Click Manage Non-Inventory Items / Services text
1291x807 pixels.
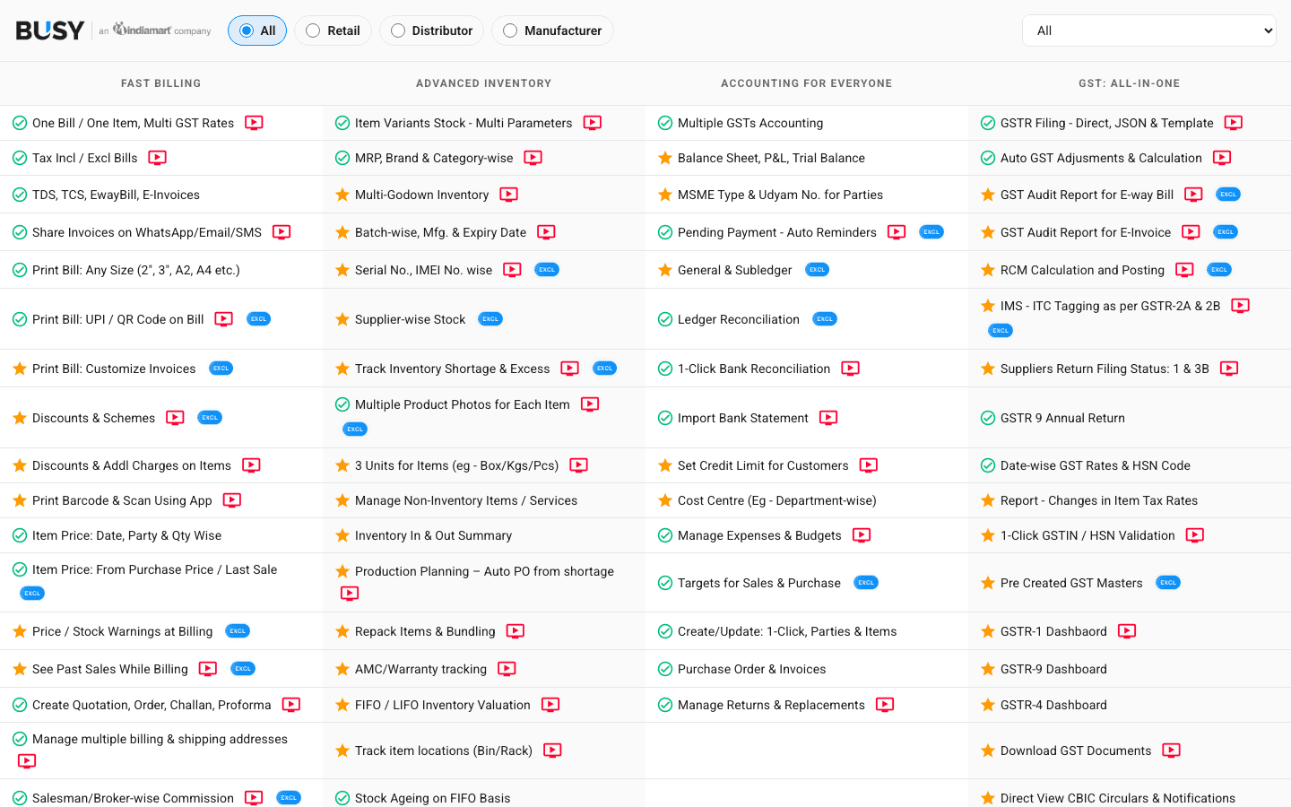466,500
